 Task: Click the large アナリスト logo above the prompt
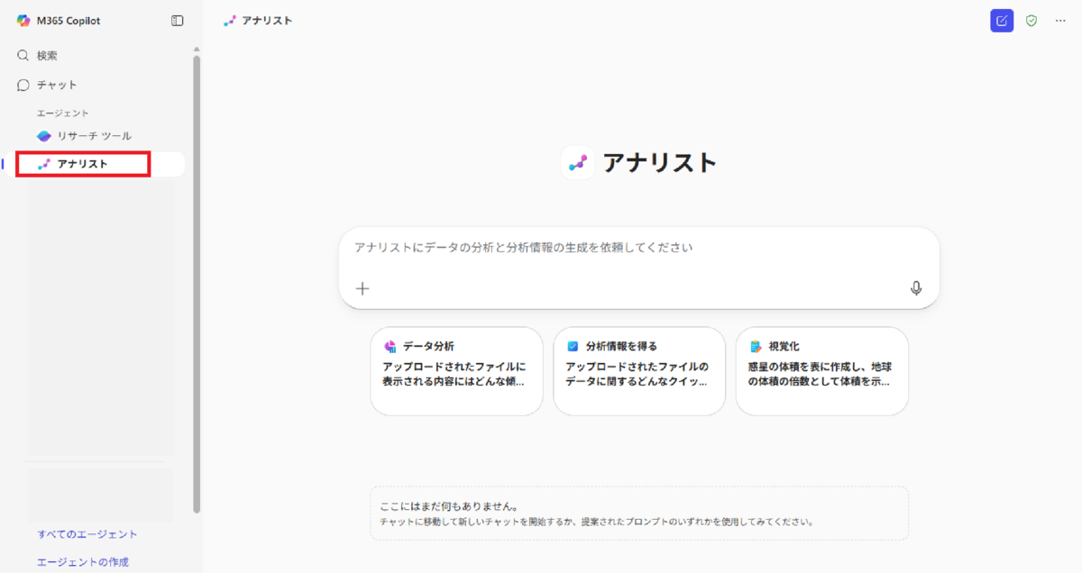click(x=578, y=163)
